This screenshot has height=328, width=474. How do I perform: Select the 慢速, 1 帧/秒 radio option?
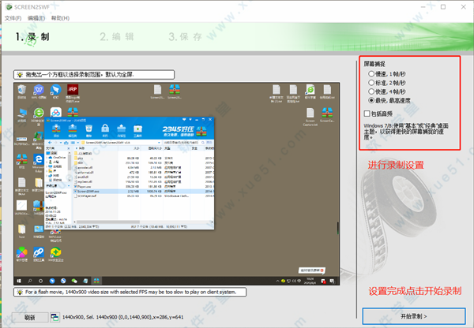tap(372, 73)
